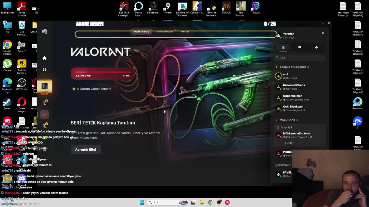Image resolution: width=369 pixels, height=207 pixels.
Task: Open File Explorer from the taskbar
Action: 202,202
